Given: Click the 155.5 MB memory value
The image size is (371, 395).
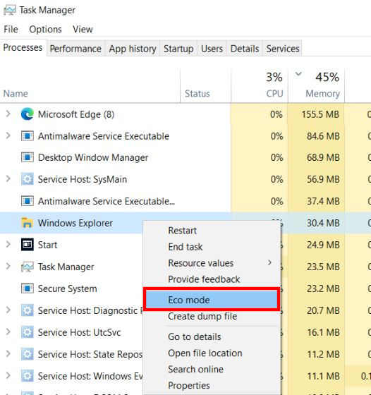Looking at the screenshot, I should click(x=320, y=114).
